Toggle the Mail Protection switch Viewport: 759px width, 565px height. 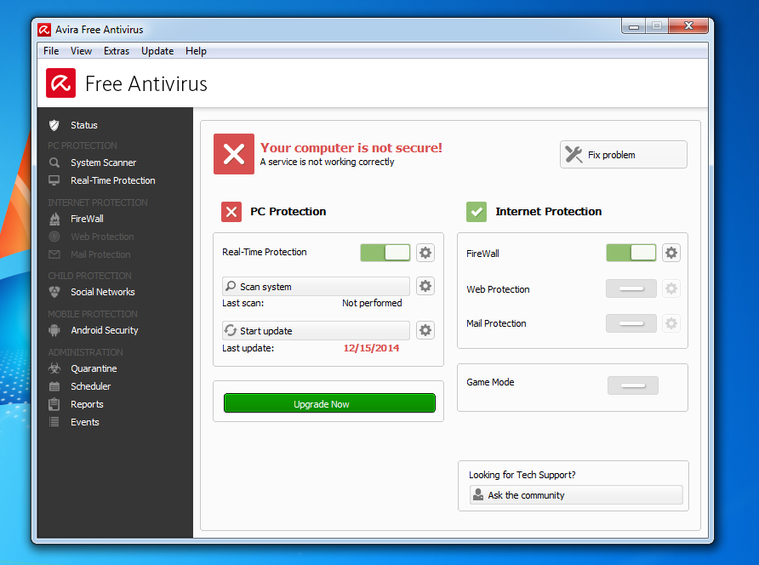pyautogui.click(x=631, y=323)
